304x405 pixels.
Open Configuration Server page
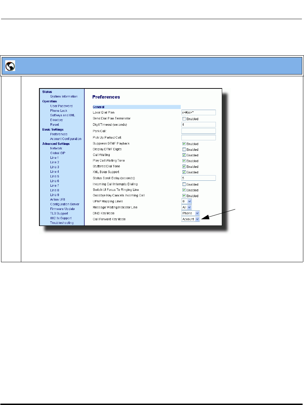click(65, 204)
